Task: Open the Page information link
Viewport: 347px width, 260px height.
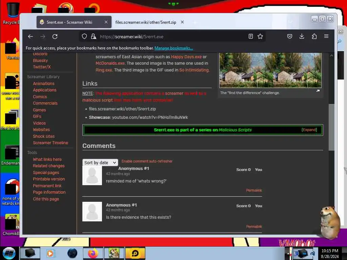Action: (x=49, y=192)
